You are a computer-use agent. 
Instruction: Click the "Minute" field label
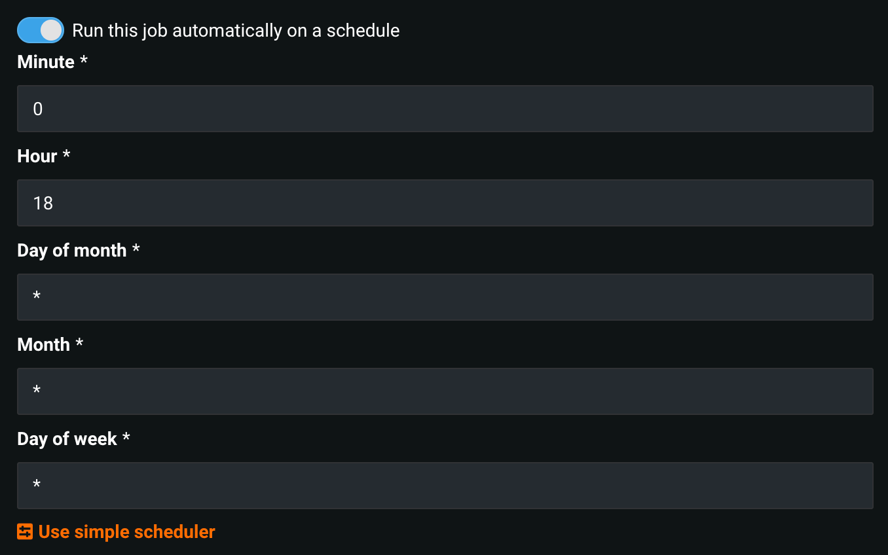(46, 62)
